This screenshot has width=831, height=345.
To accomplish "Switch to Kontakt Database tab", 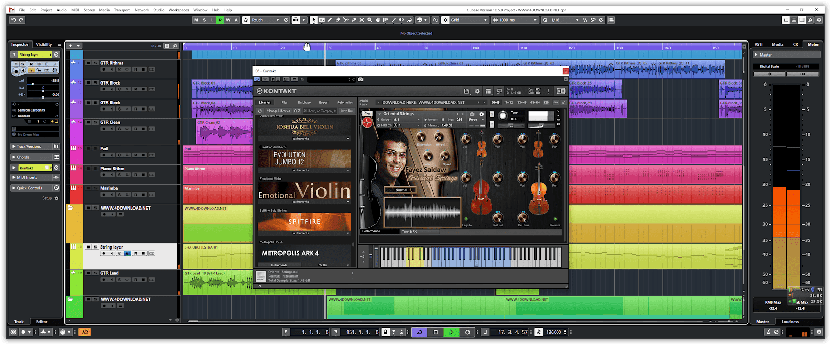I will coord(304,102).
